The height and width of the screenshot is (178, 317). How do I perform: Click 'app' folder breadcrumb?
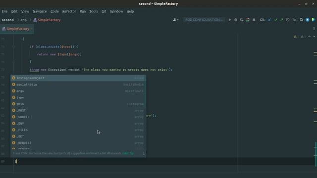[x=23, y=20]
